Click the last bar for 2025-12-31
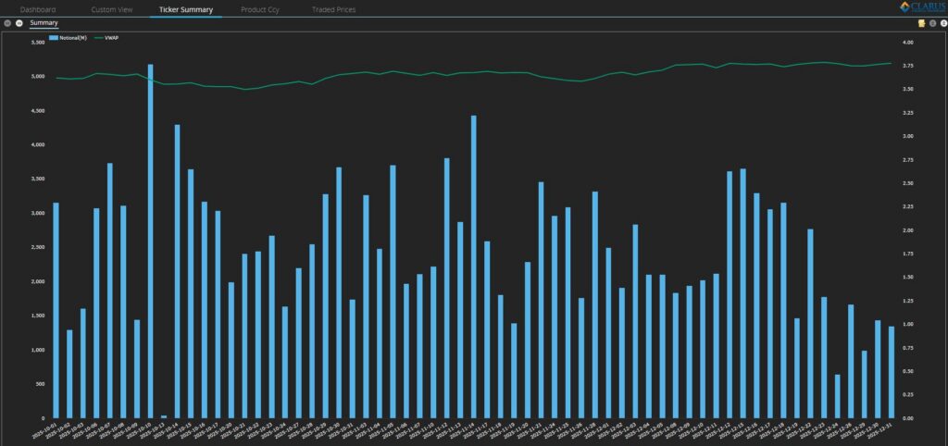The height and width of the screenshot is (446, 948). 892,372
